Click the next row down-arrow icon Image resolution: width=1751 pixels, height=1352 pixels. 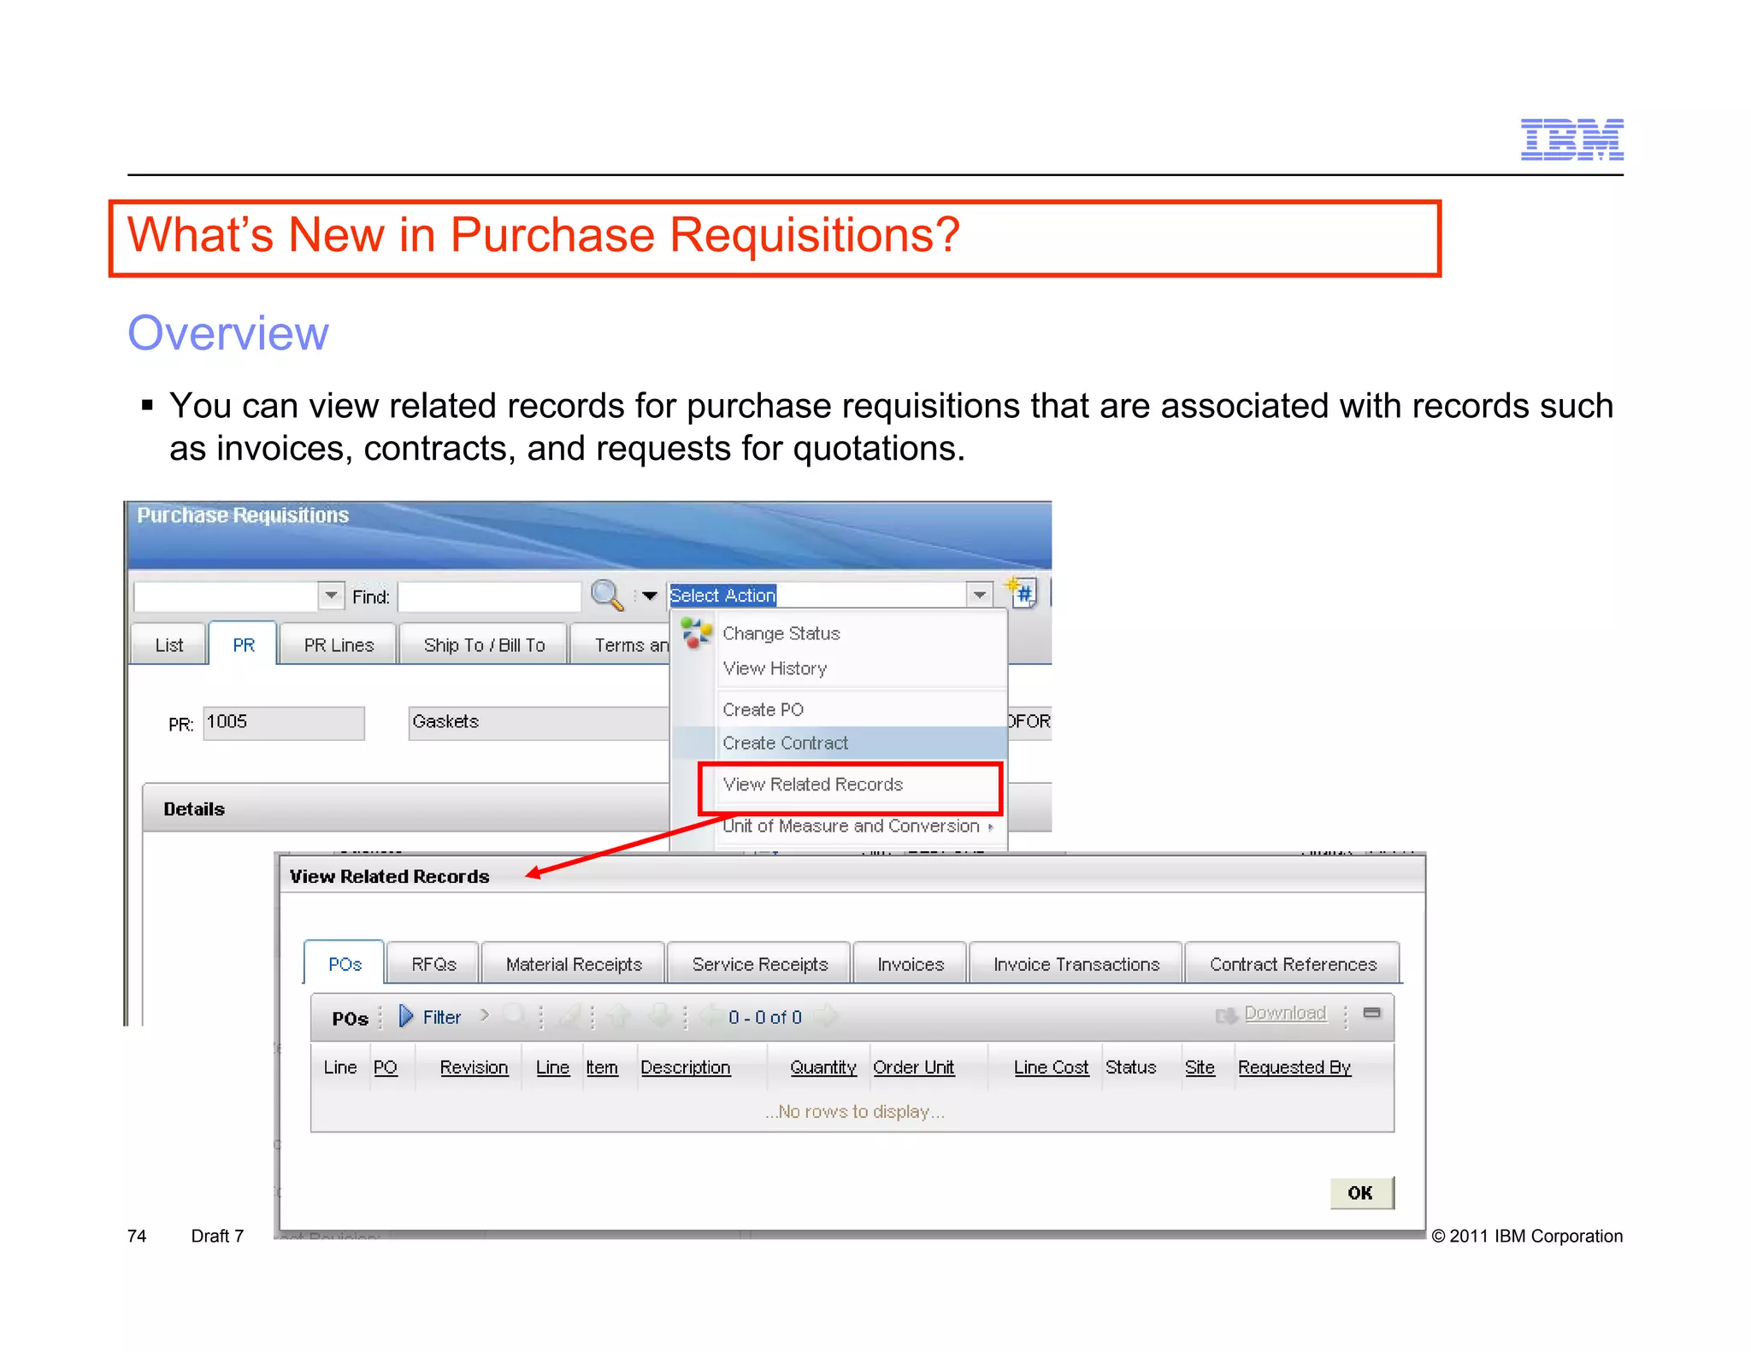click(x=659, y=1015)
